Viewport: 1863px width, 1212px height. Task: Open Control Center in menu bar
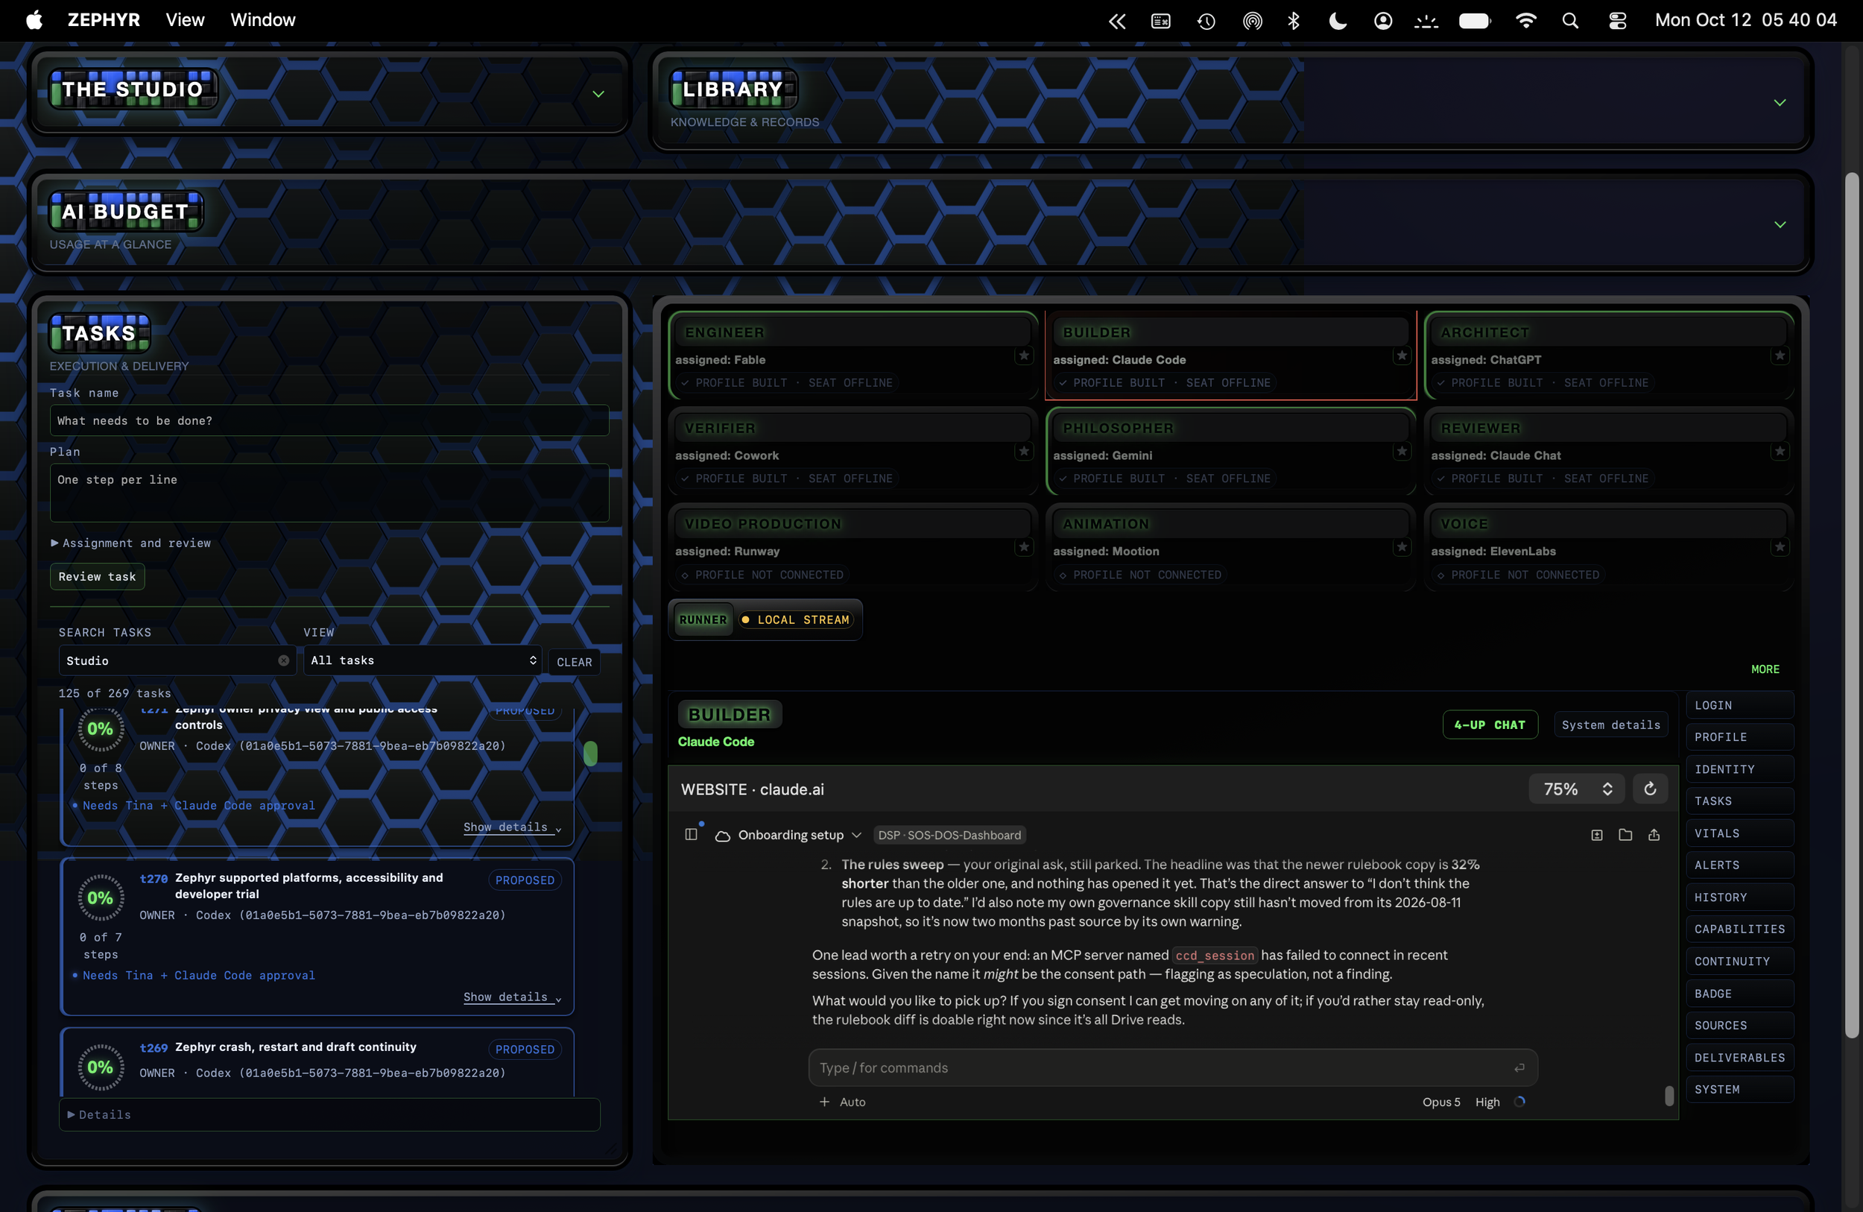1617,20
